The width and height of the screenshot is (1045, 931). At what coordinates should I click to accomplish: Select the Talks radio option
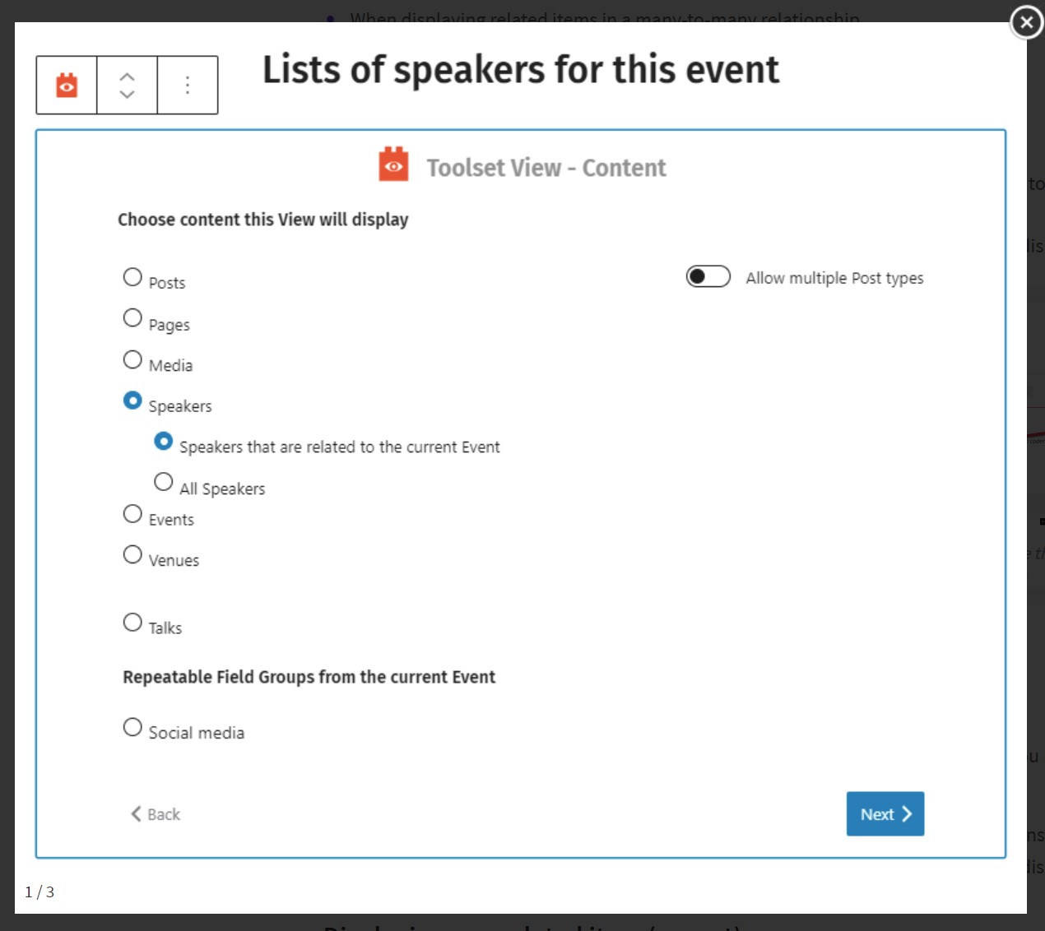[x=132, y=622]
